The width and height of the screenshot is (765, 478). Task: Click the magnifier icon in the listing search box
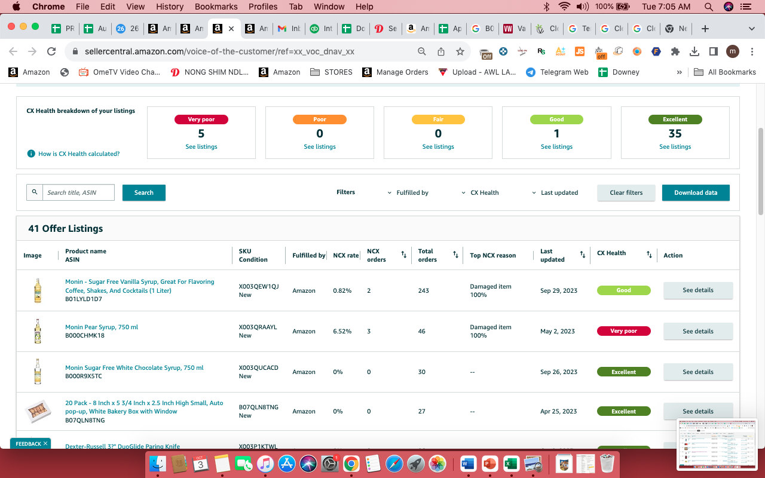point(35,192)
